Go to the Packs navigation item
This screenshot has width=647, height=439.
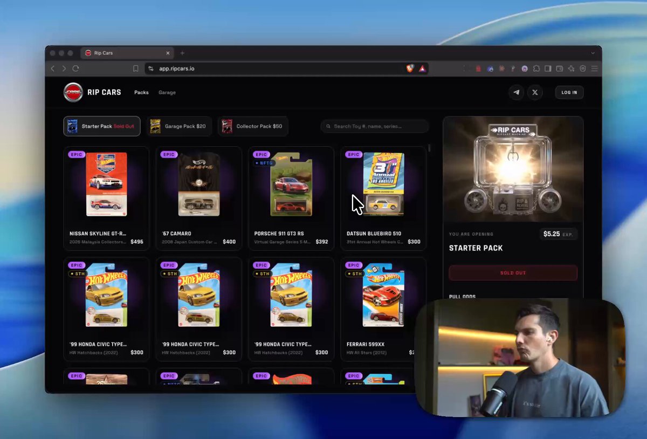[141, 92]
